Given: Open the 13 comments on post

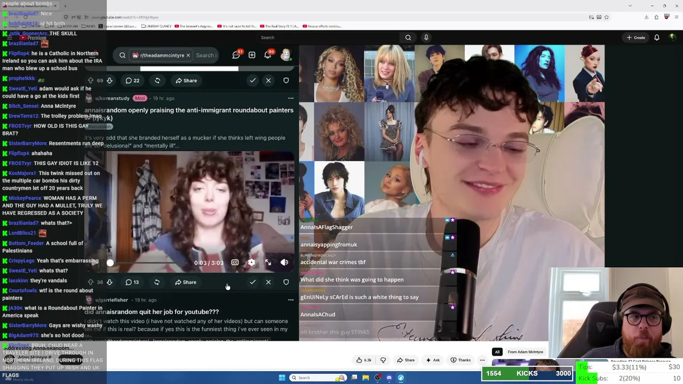Looking at the screenshot, I should 132,282.
